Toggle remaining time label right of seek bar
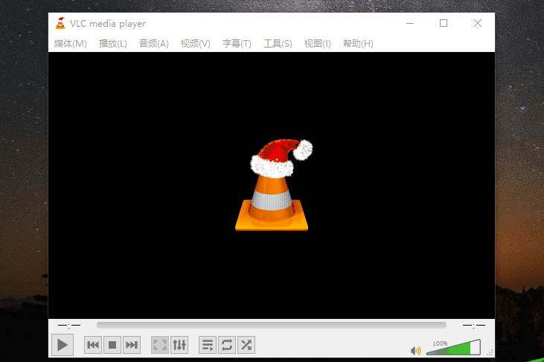Viewport: 544px width, 362px height. click(x=473, y=326)
